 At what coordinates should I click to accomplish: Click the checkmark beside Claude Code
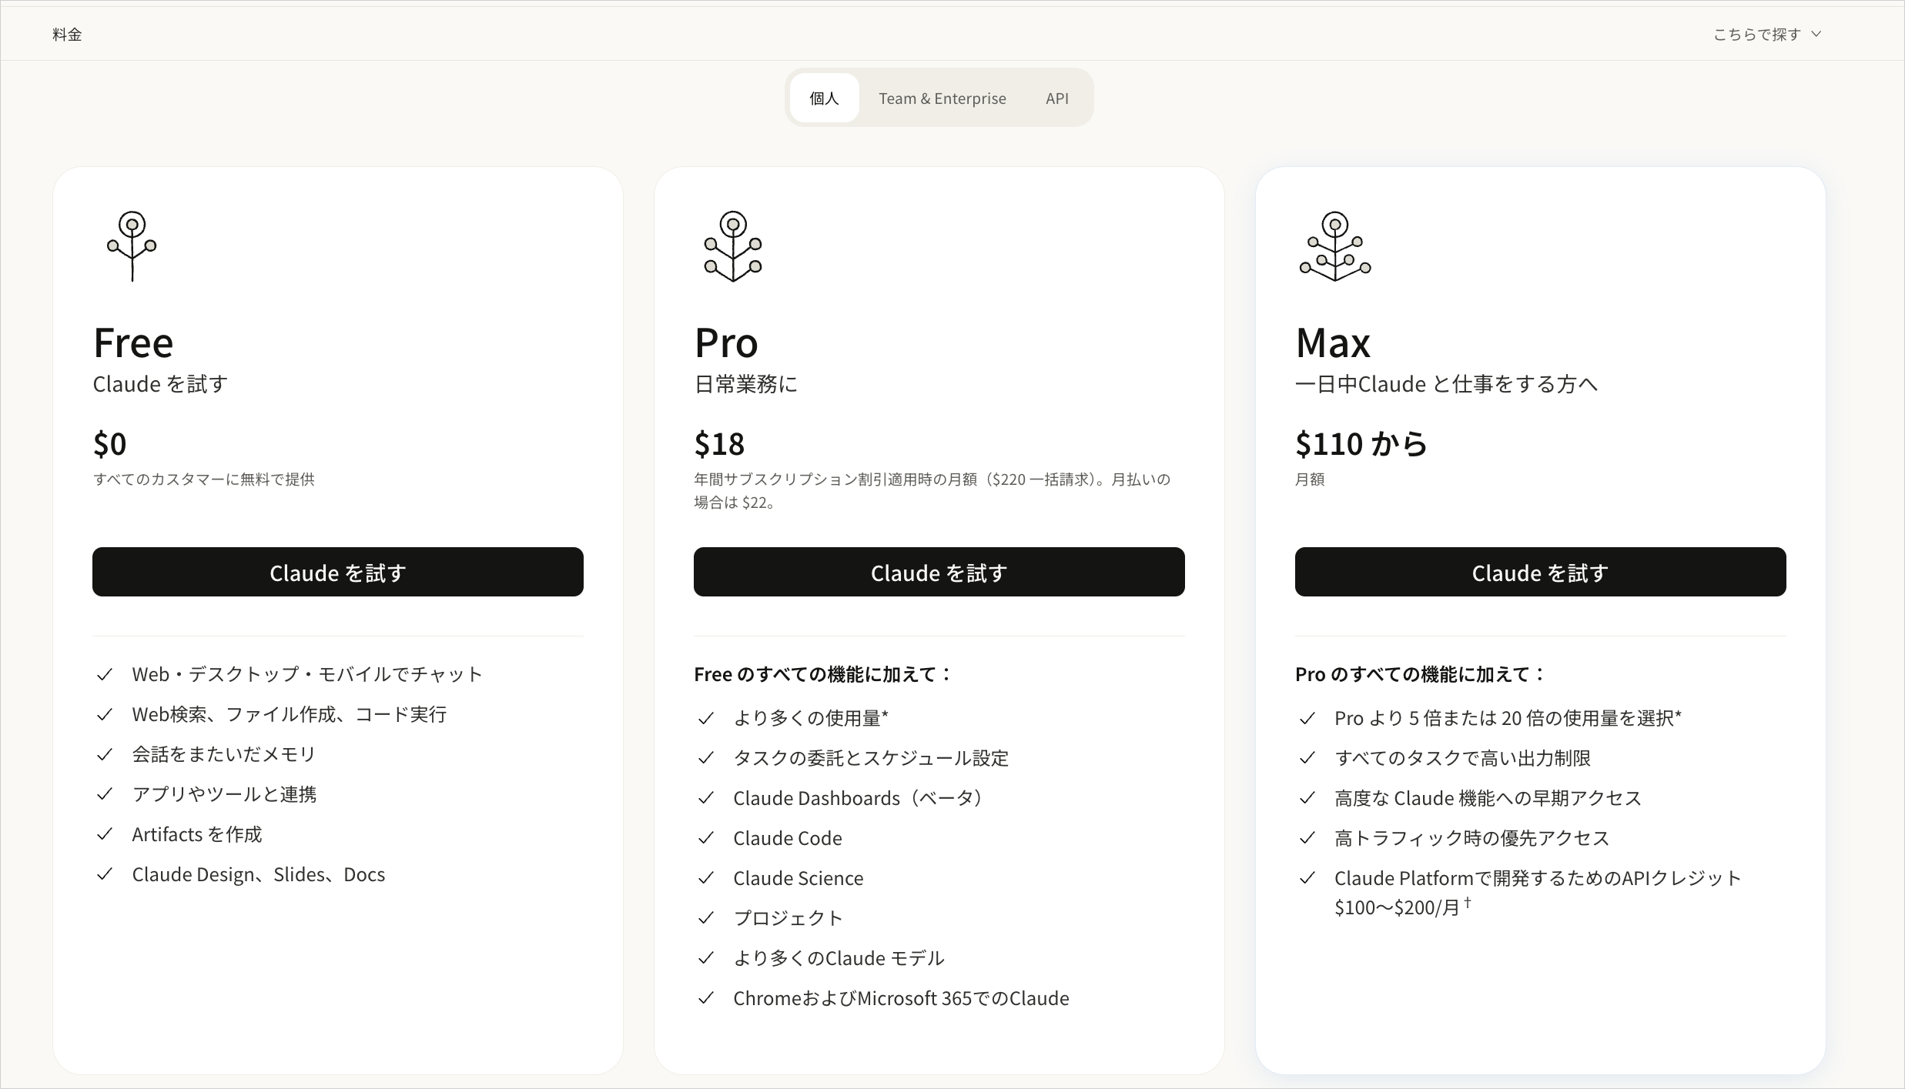point(706,838)
